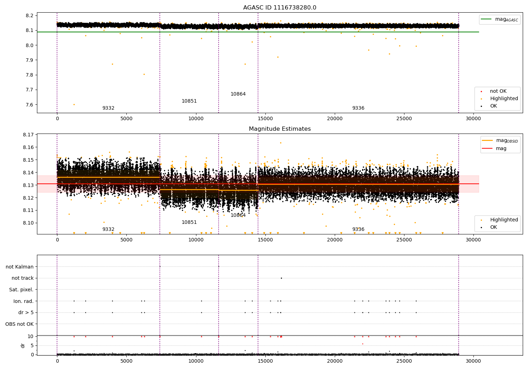The width and height of the screenshot is (528, 369).
Task: Click the 7.8 y-axis tick label
Action: click(x=30, y=75)
